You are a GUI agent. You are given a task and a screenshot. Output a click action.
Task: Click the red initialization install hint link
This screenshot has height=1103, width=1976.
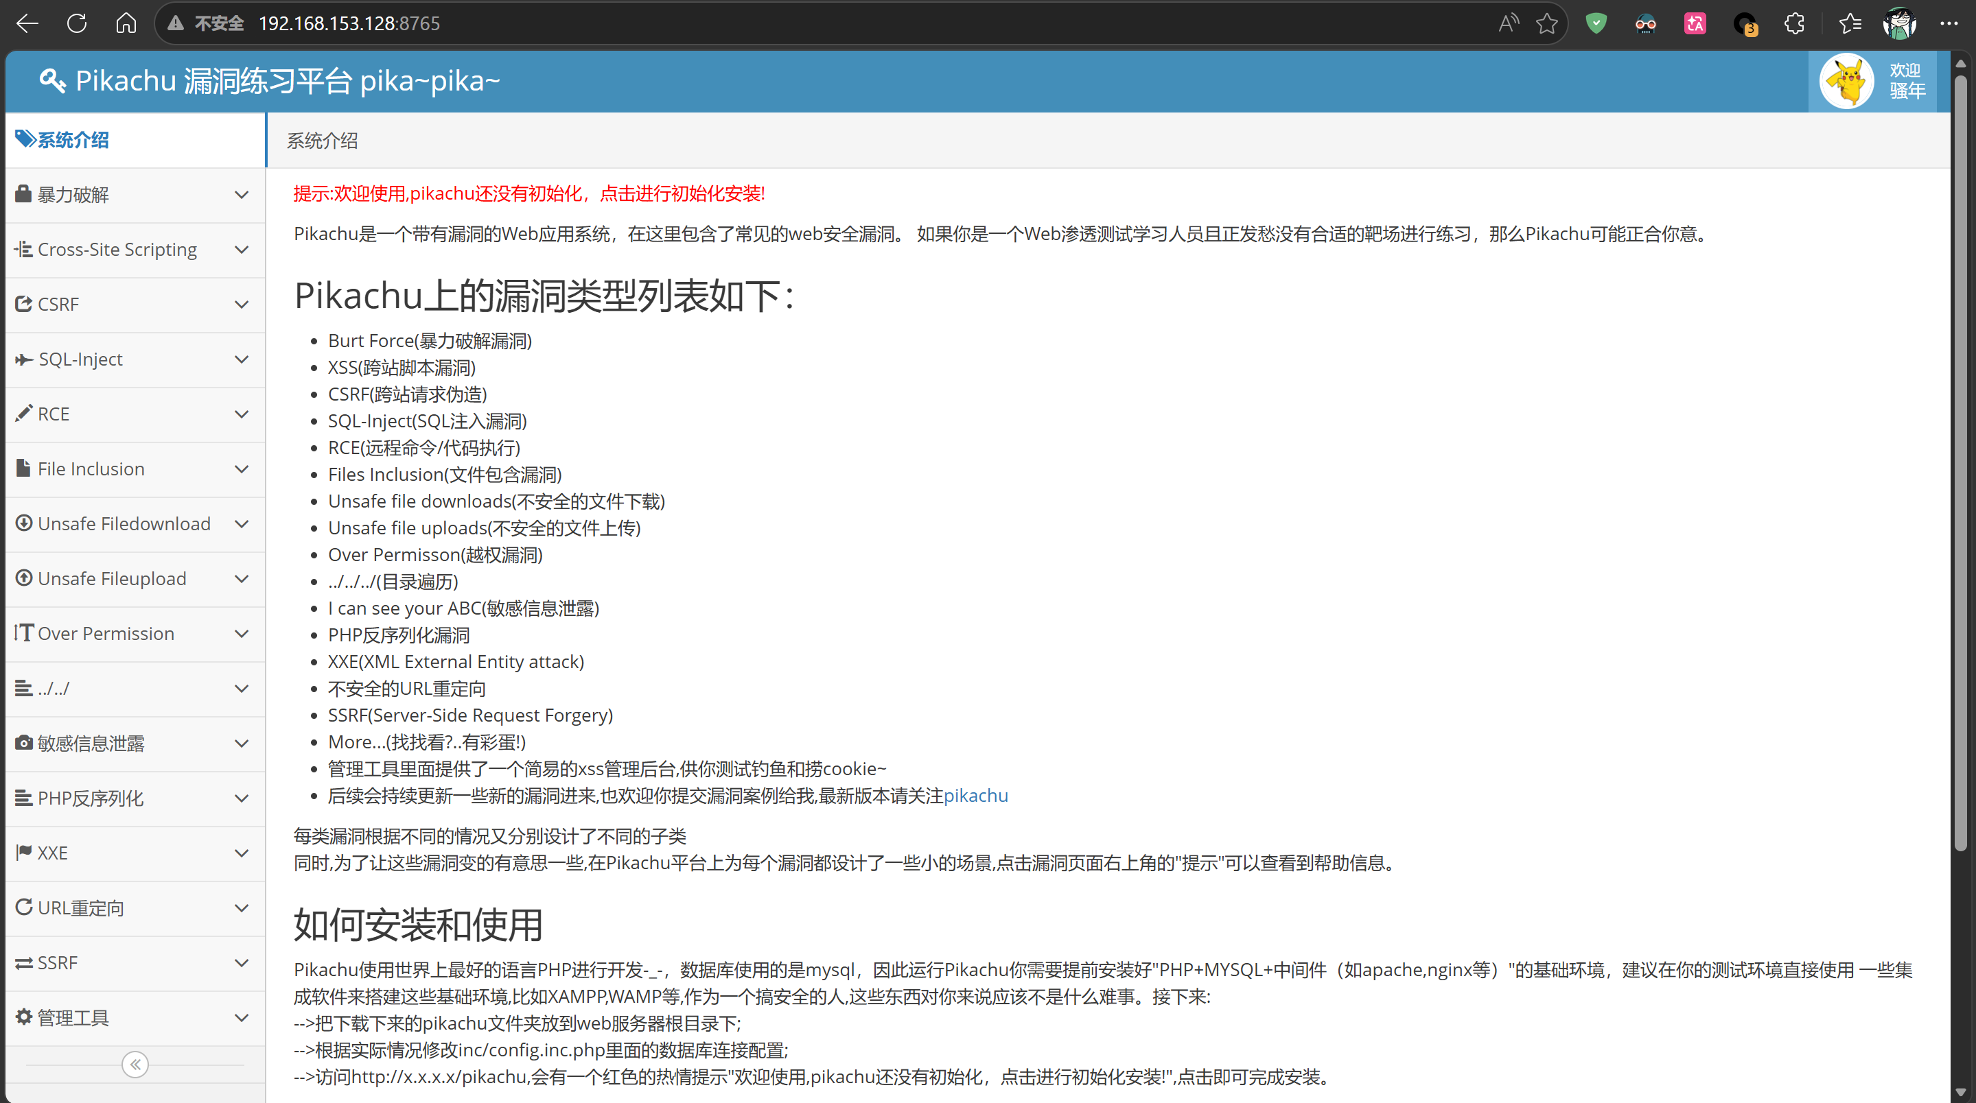[529, 193]
